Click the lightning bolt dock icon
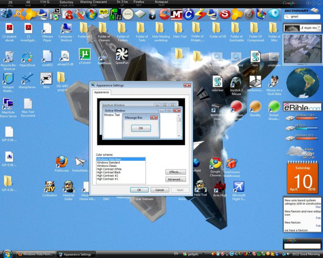Image resolution: width=323 pixels, height=258 pixels. tap(200, 14)
